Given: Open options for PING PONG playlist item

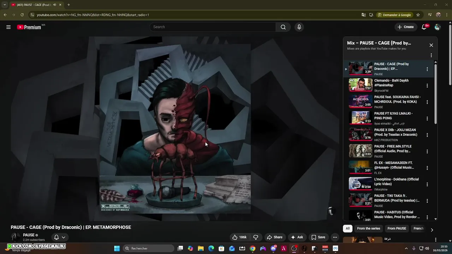Looking at the screenshot, I should click(427, 119).
